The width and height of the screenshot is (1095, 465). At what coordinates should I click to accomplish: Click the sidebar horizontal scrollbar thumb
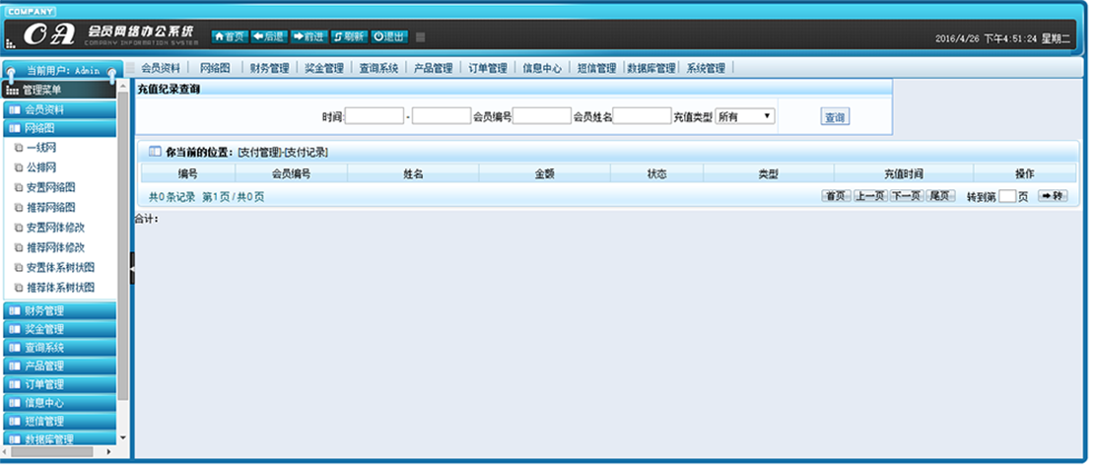(52, 452)
